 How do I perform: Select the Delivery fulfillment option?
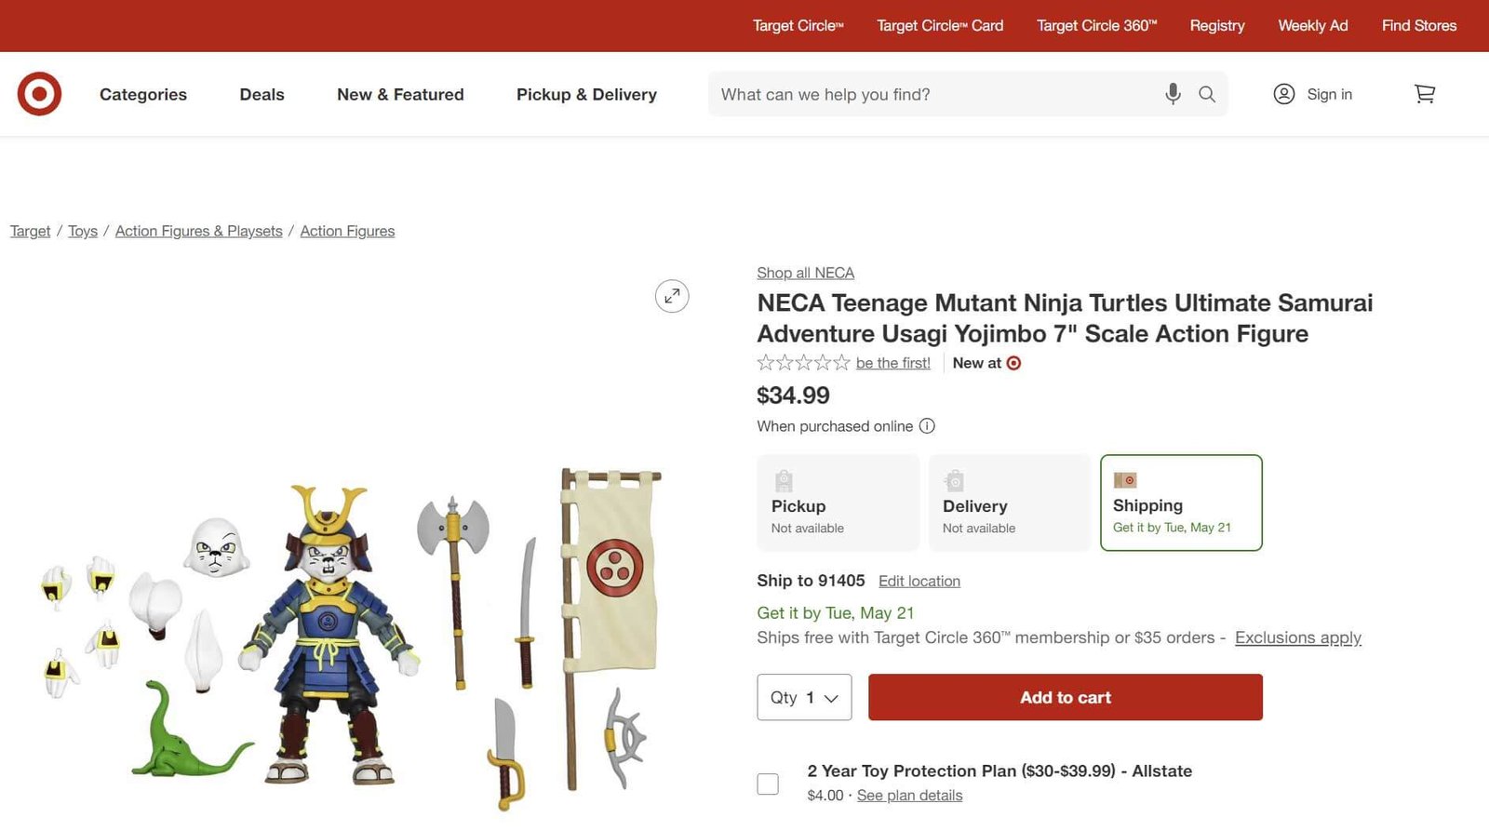click(x=1009, y=503)
